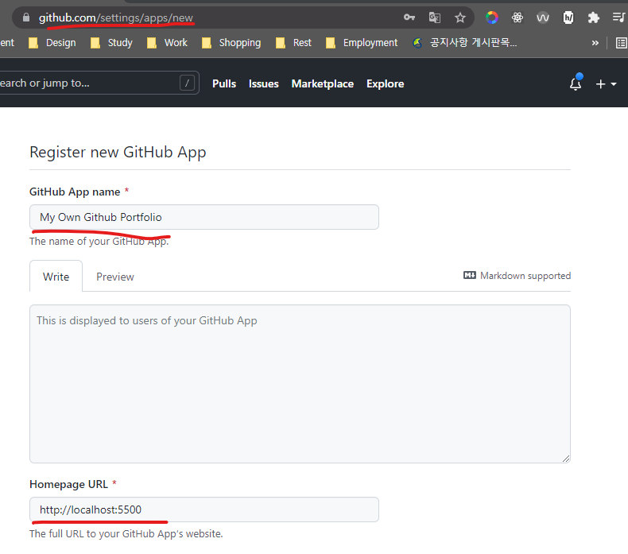Open the plus create-new dropdown
Screen dimensions: 628x554
tap(606, 83)
